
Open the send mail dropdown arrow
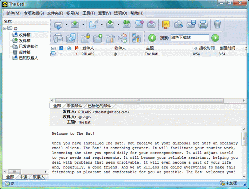click(x=83, y=24)
